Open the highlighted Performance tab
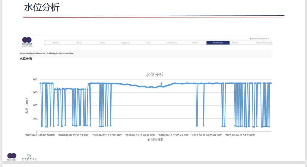Viewport: 307px width, 167px height. pos(218,43)
